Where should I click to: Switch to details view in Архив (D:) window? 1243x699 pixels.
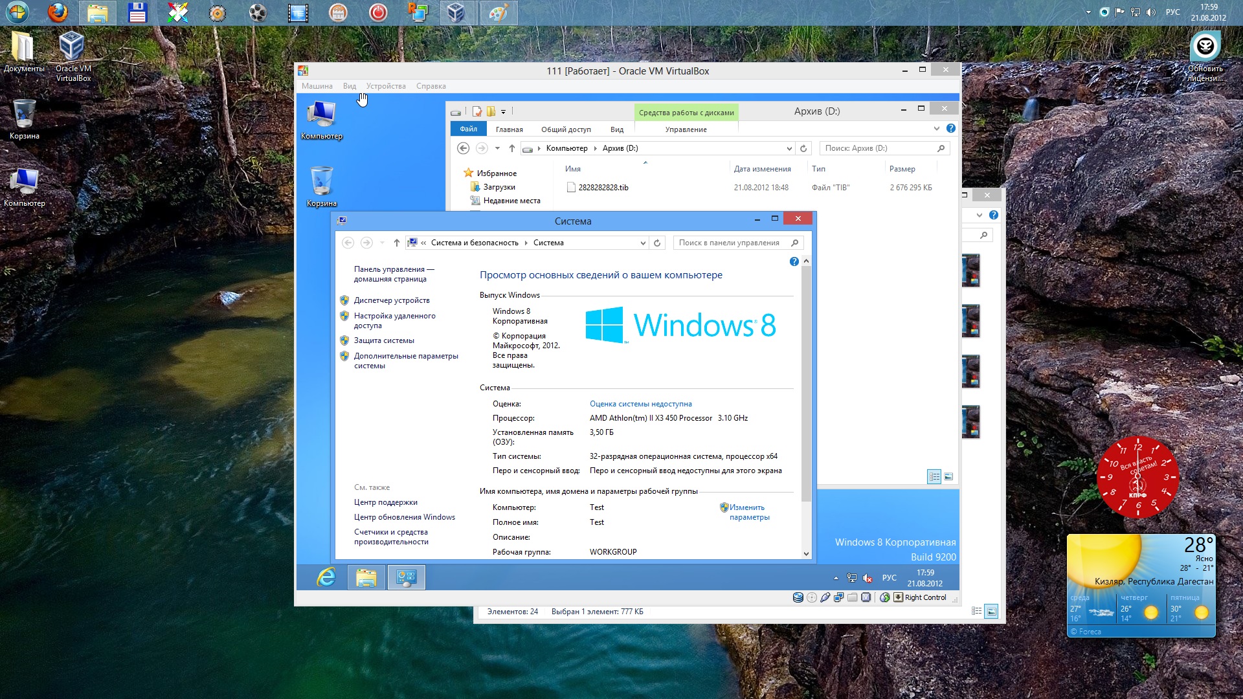[x=934, y=476]
